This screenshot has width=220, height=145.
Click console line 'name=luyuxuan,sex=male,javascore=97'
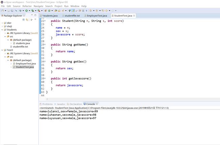click(x=68, y=118)
